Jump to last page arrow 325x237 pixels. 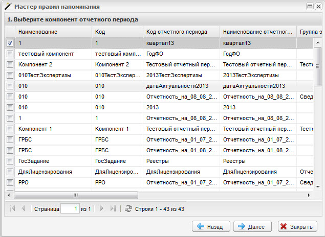click(113, 209)
